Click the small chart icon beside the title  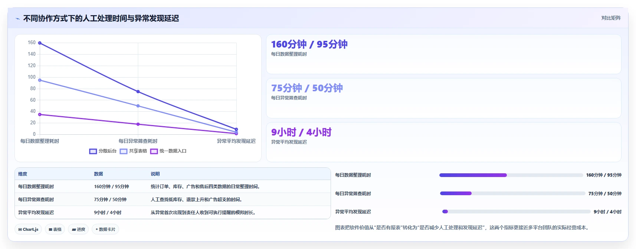pos(17,19)
